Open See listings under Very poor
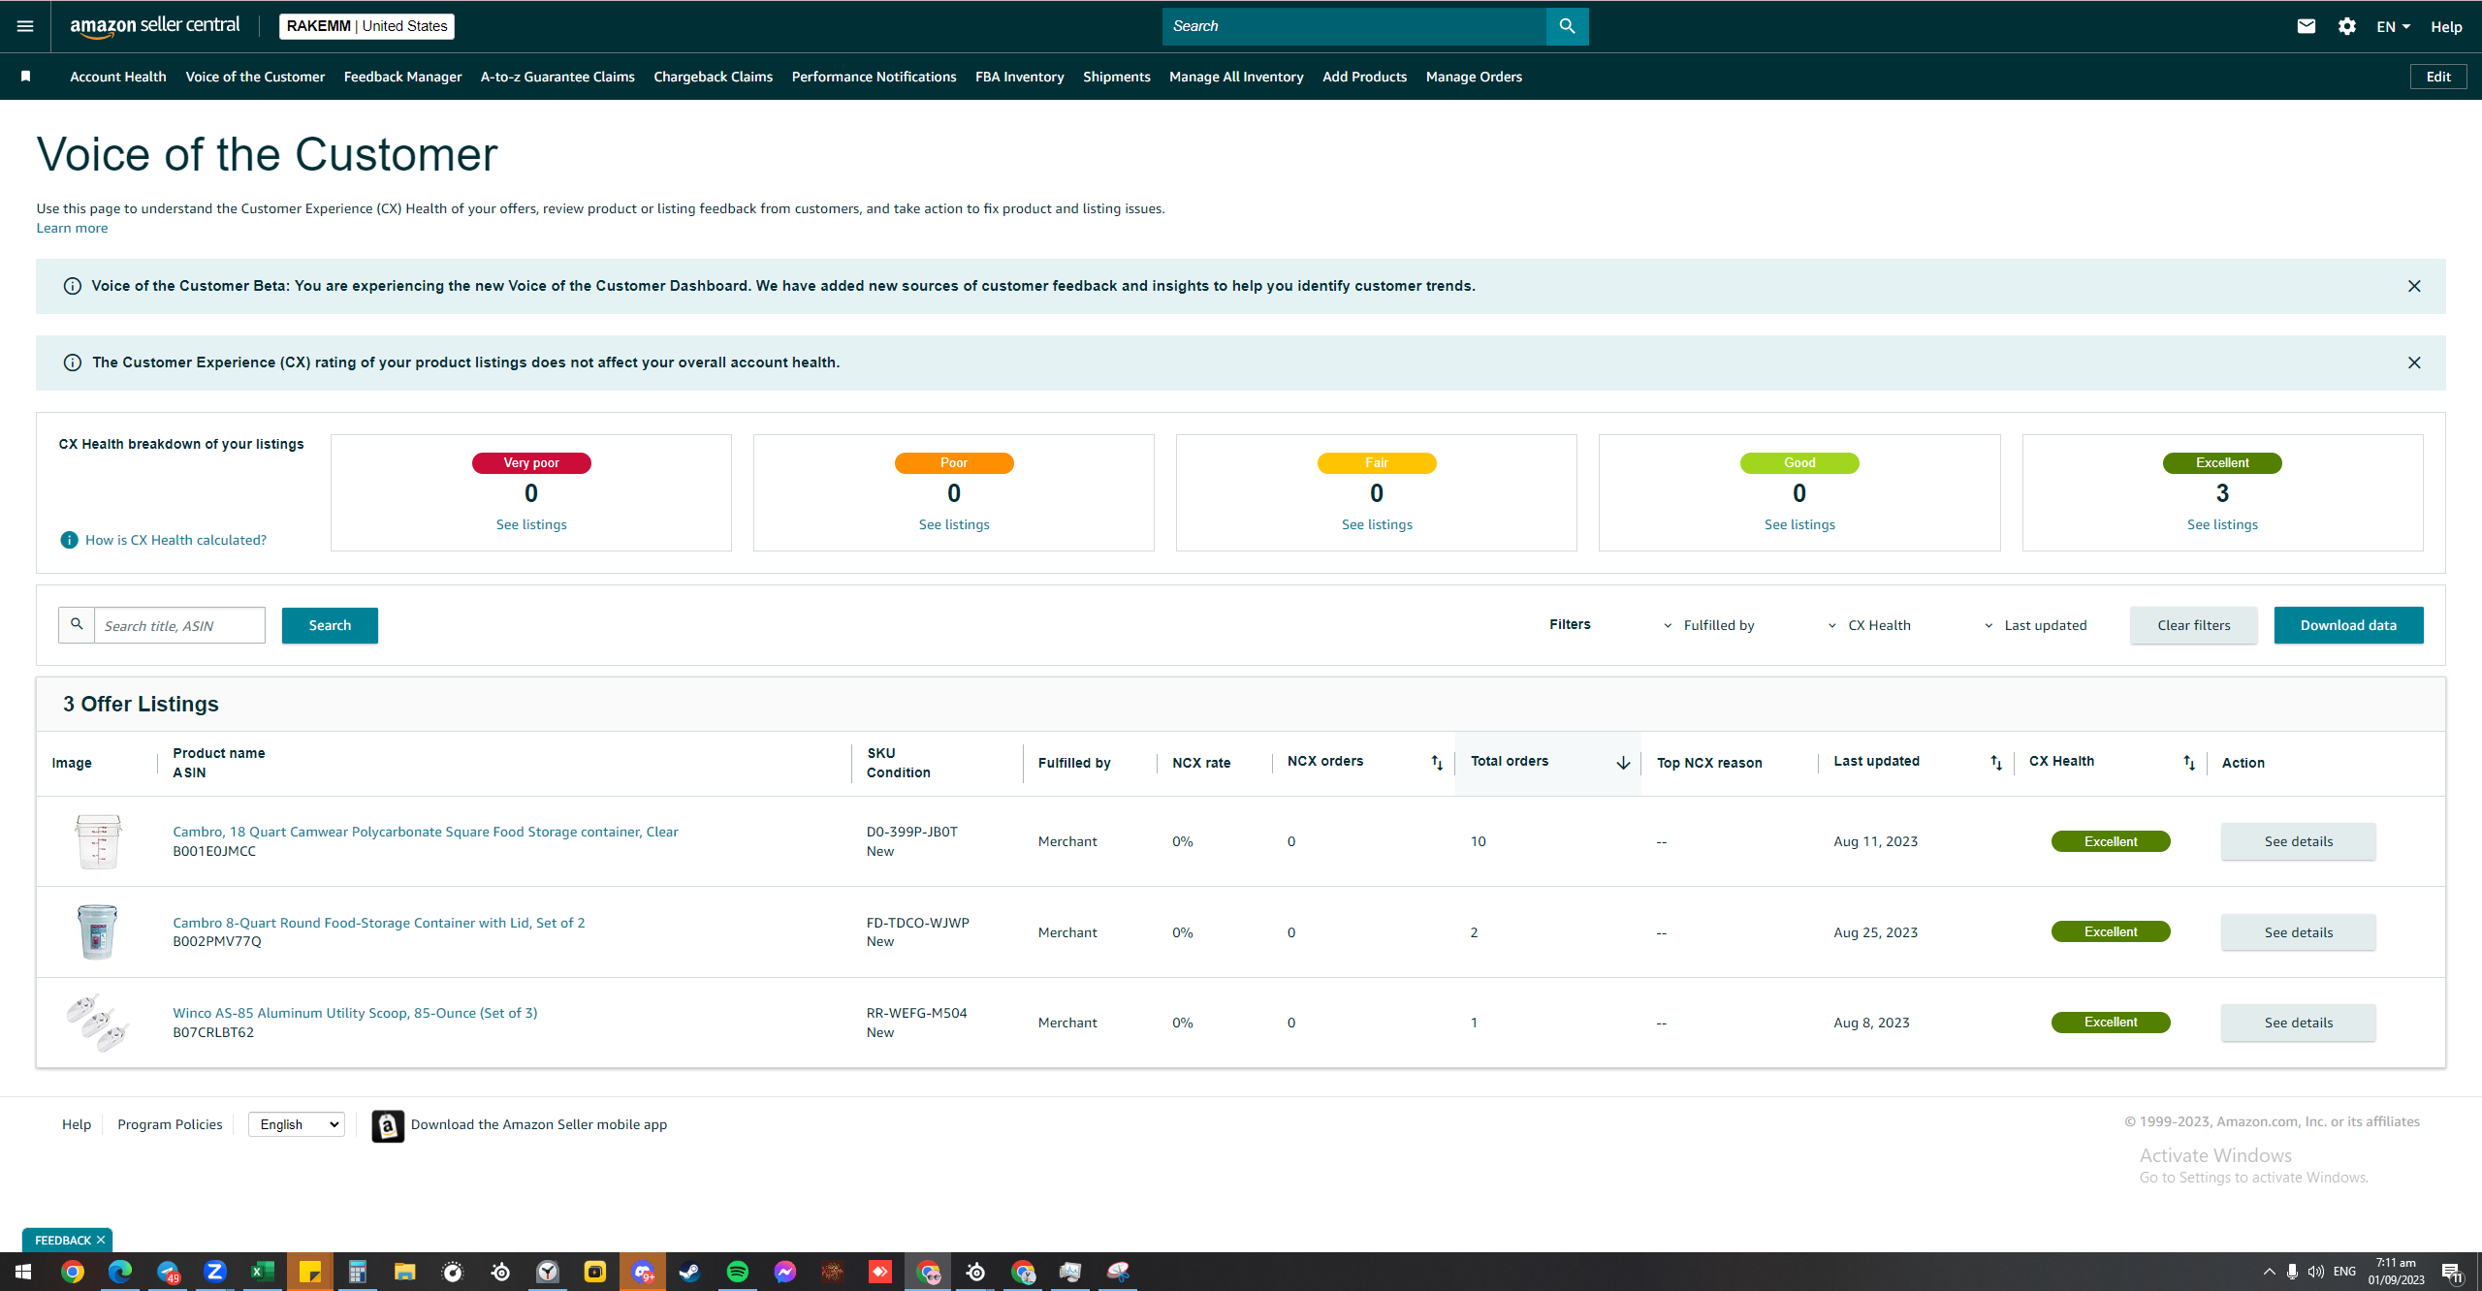 [531, 524]
